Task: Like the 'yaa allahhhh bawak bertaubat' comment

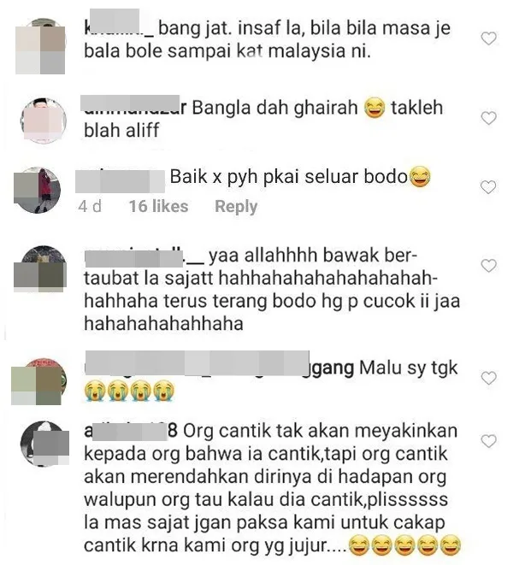Action: click(x=488, y=266)
